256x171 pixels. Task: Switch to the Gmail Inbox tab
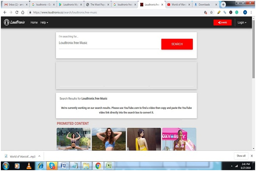(15, 5)
